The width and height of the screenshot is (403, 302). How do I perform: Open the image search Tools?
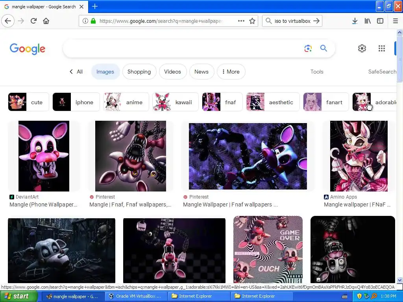click(317, 72)
